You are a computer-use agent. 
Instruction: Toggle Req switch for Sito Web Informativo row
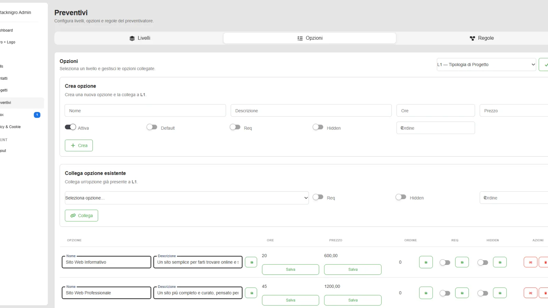pos(445,262)
